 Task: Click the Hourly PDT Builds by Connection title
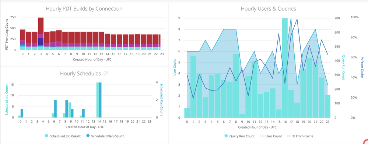tap(84, 9)
